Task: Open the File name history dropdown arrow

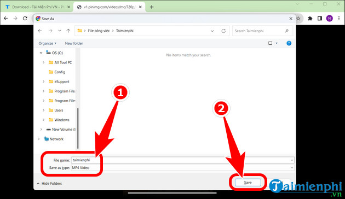Action: (x=292, y=160)
